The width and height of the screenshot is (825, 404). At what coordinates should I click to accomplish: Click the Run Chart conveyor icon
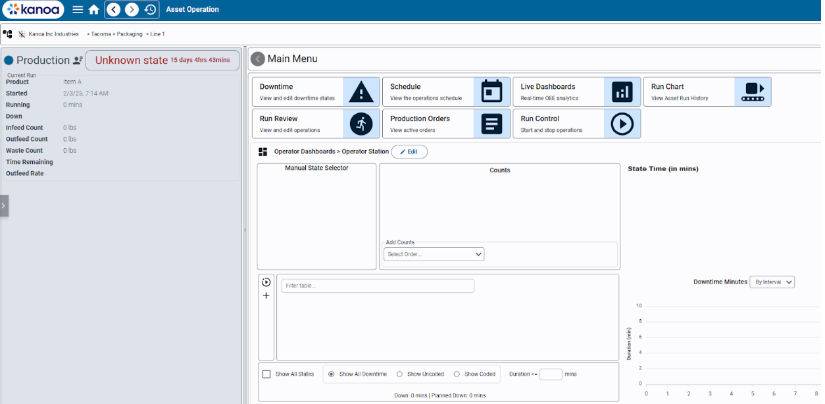click(753, 91)
